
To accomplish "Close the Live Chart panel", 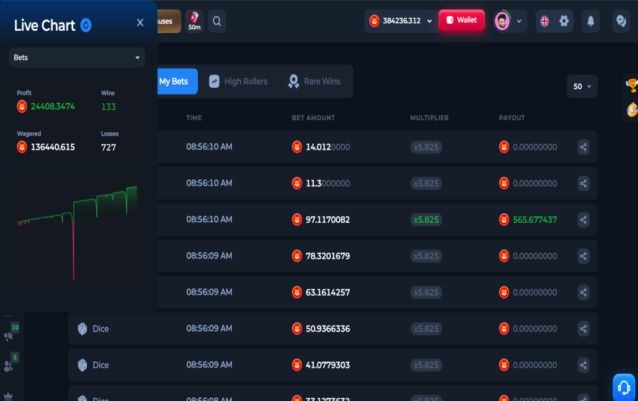I will [140, 22].
